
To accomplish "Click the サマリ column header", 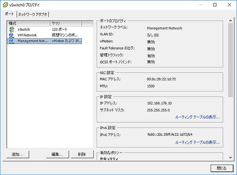I will (x=66, y=24).
